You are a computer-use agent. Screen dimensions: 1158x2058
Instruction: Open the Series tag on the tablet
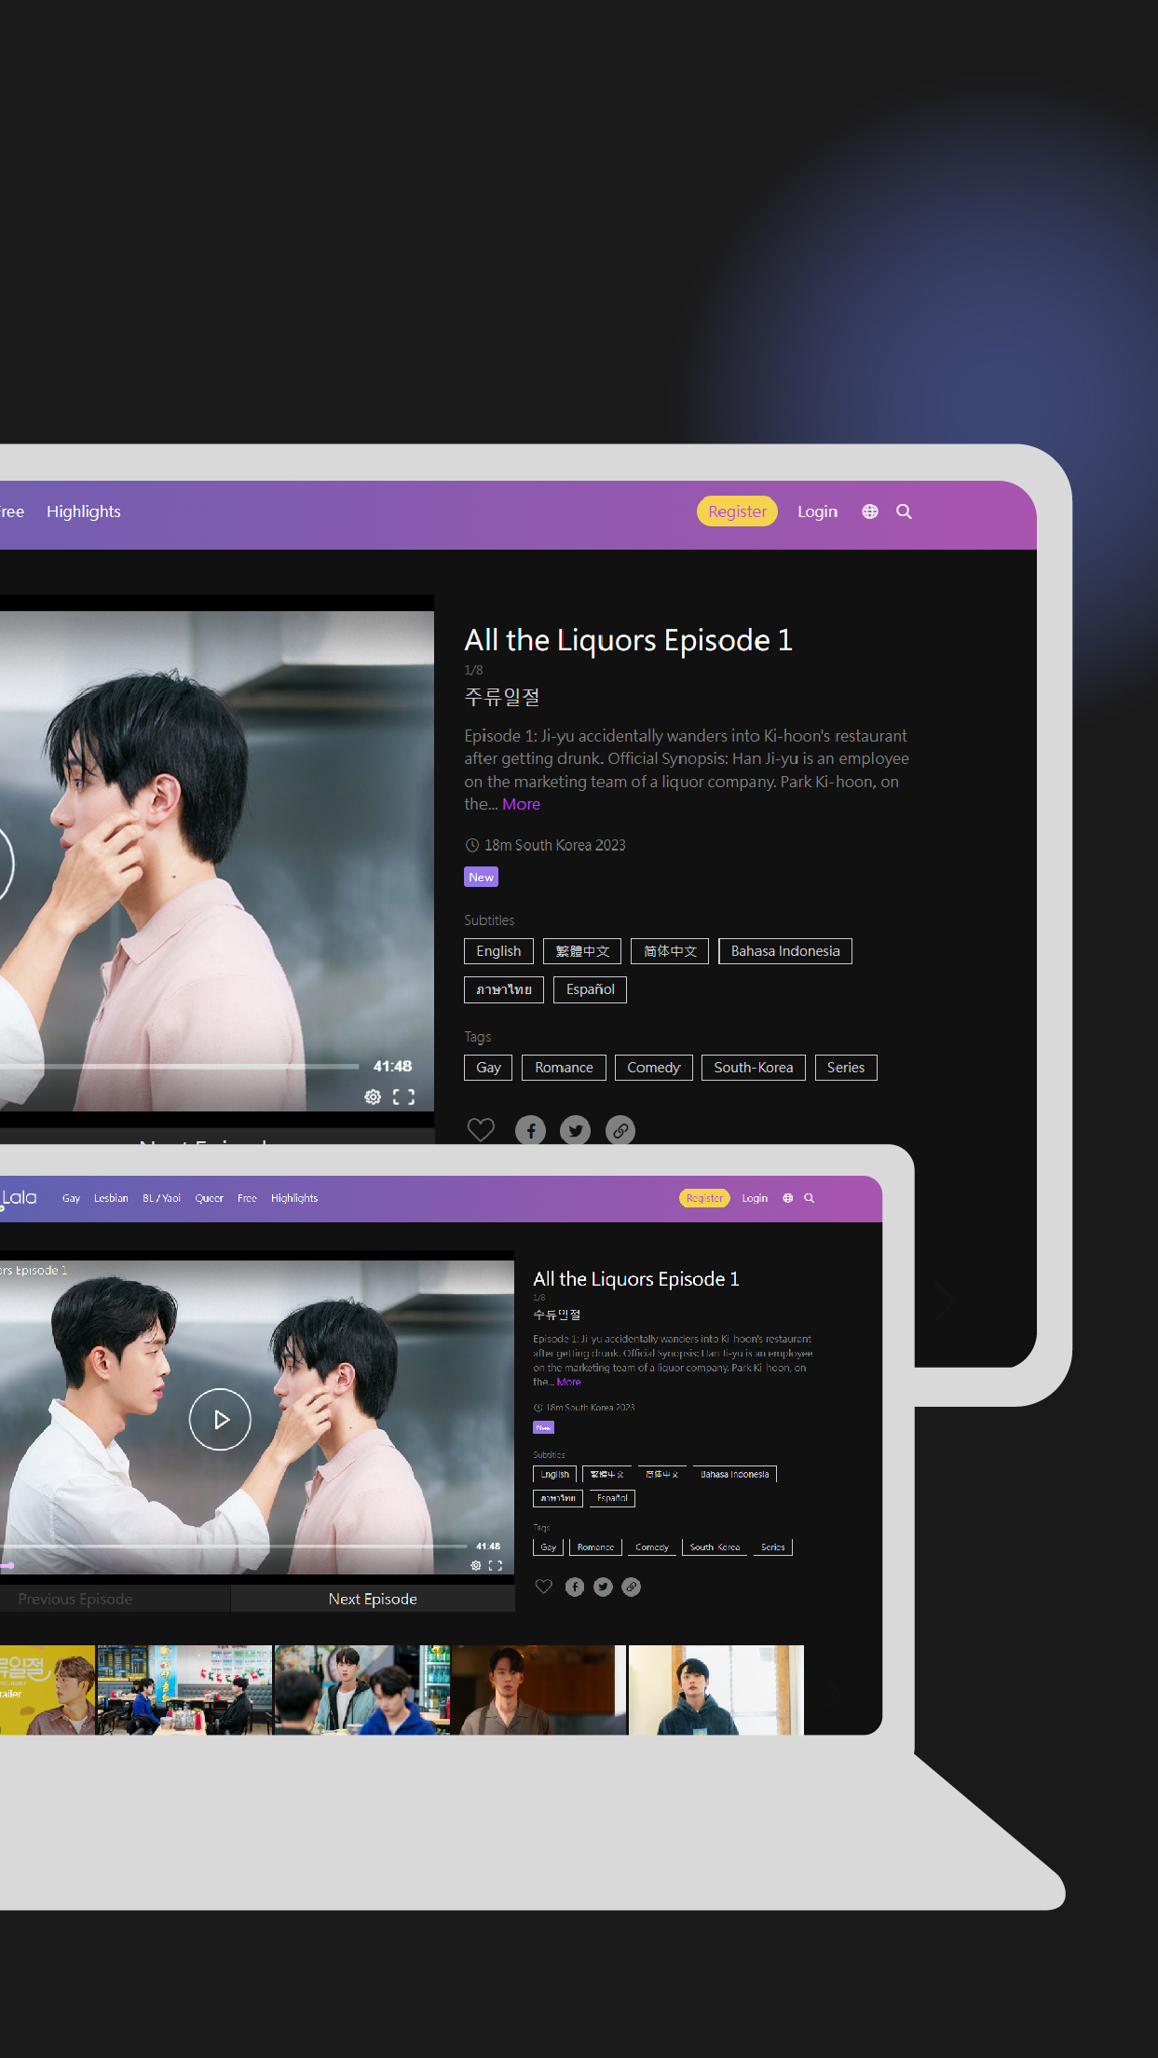tap(846, 1068)
